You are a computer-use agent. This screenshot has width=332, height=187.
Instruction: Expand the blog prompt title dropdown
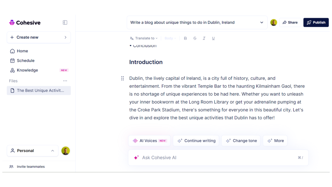coord(262,22)
